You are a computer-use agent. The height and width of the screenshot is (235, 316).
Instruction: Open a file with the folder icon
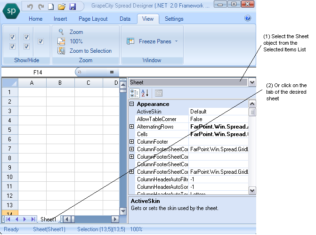(x=62, y=7)
